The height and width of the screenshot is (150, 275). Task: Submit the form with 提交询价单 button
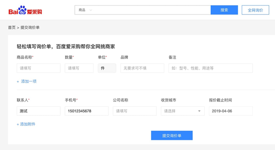[x=172, y=135]
